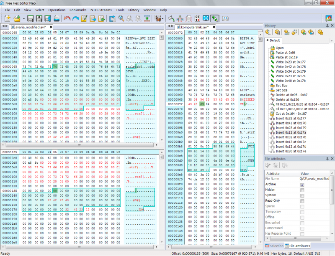Open the bookmark toolbar dropdown arrow
This screenshot has width=335, height=256.
click(162, 18)
